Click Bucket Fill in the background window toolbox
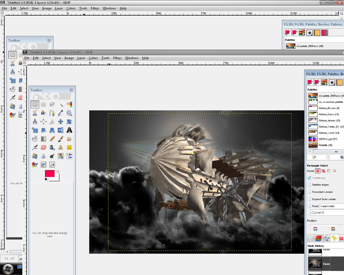The width and height of the screenshot is (344, 275). point(12,89)
